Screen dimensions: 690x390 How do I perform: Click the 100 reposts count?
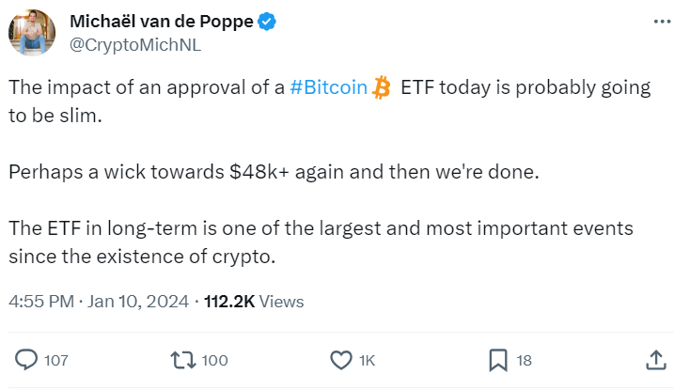(214, 360)
